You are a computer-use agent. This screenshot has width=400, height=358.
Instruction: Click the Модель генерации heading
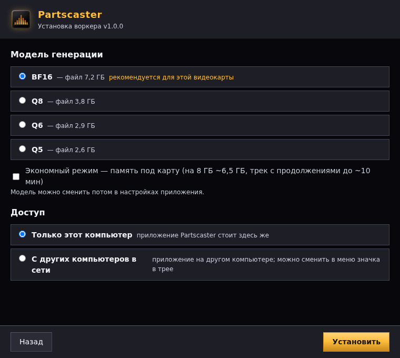pyautogui.click(x=57, y=55)
